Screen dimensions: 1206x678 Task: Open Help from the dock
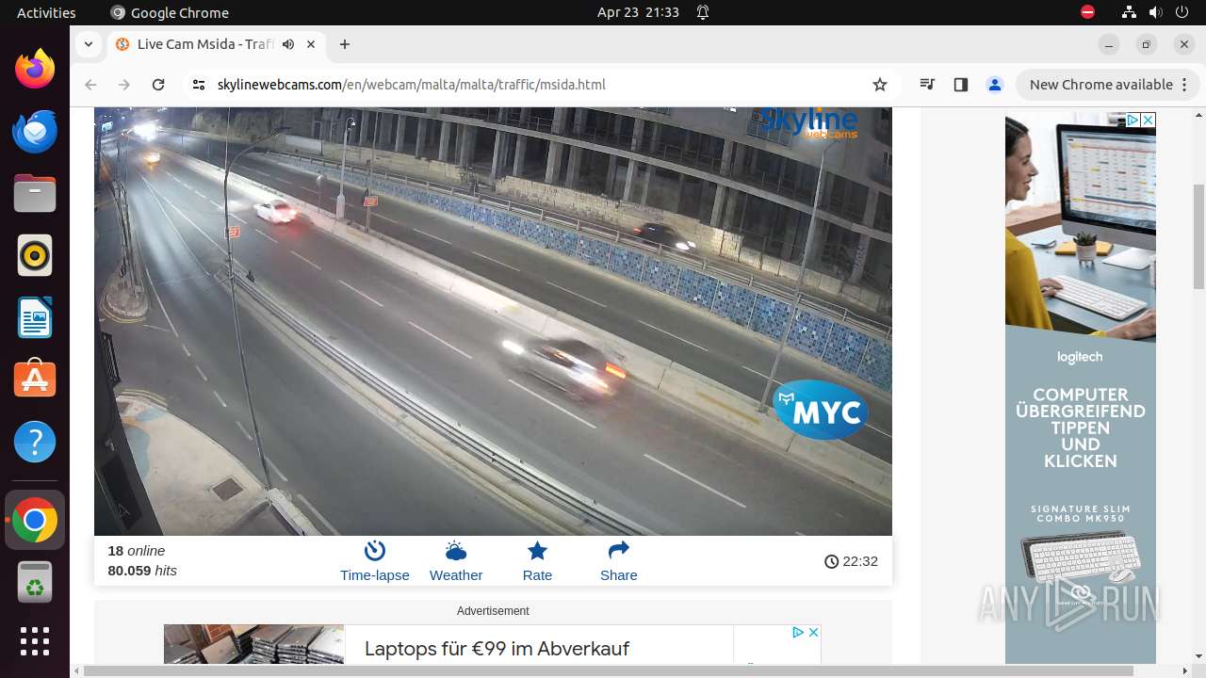coord(35,442)
